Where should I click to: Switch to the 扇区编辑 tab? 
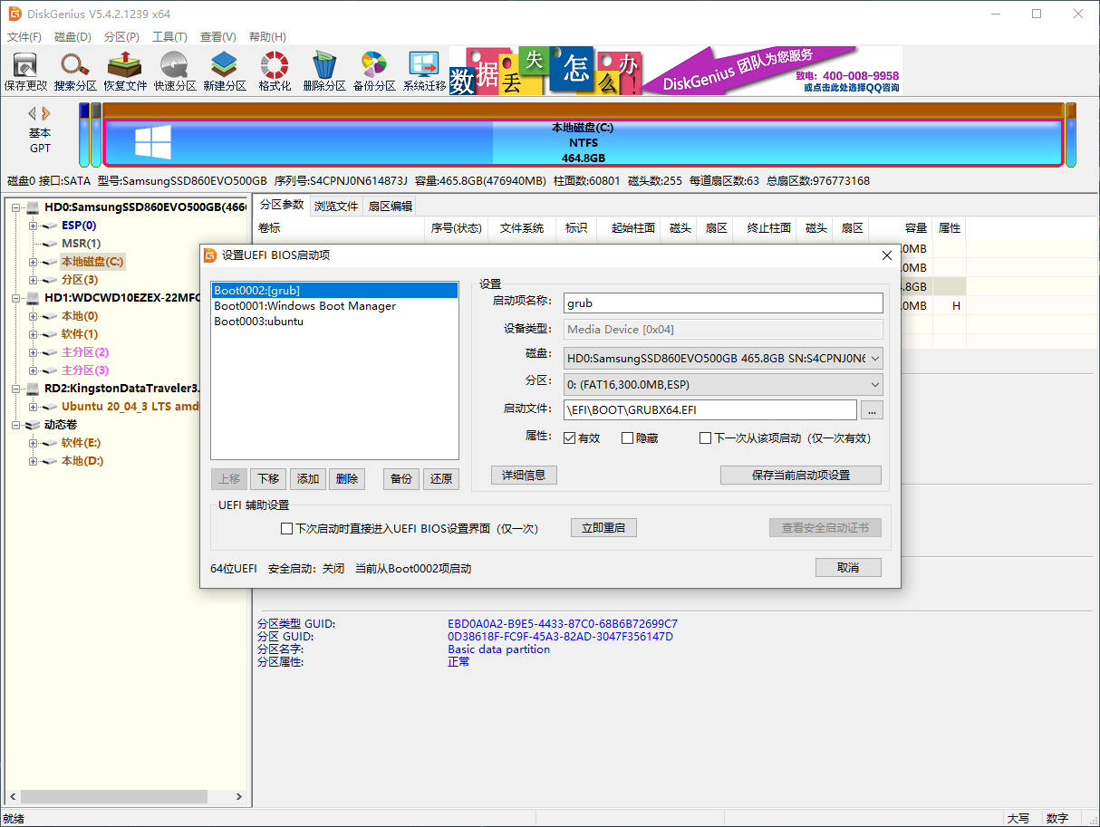click(390, 206)
